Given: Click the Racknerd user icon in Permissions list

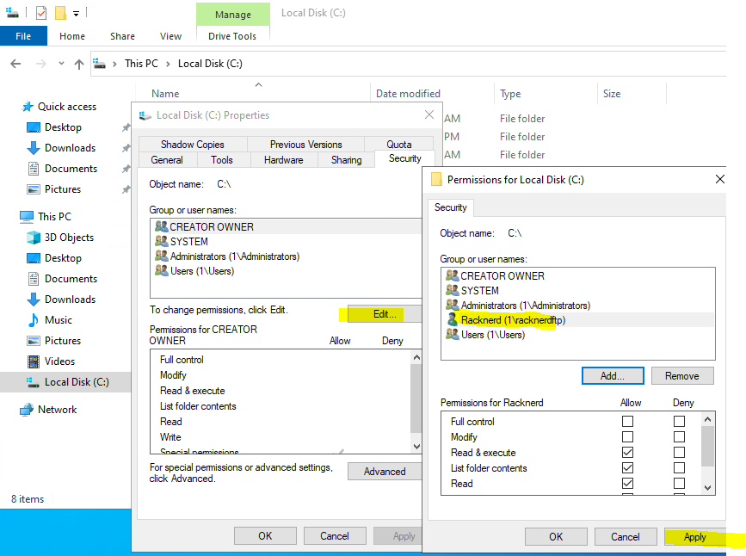Looking at the screenshot, I should pos(453,320).
